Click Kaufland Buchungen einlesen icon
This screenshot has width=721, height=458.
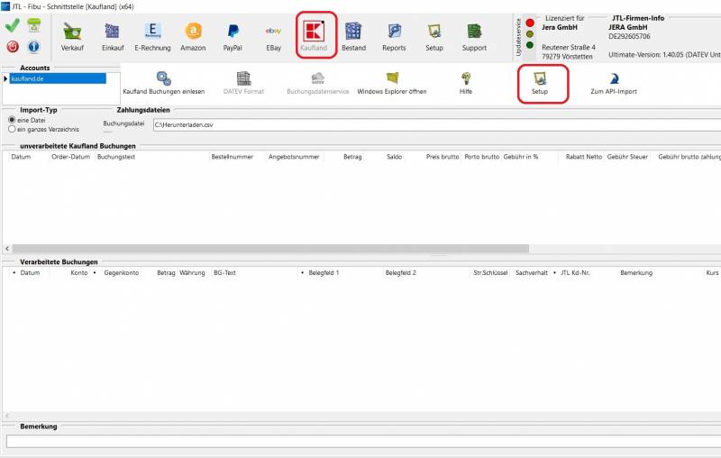point(163,83)
